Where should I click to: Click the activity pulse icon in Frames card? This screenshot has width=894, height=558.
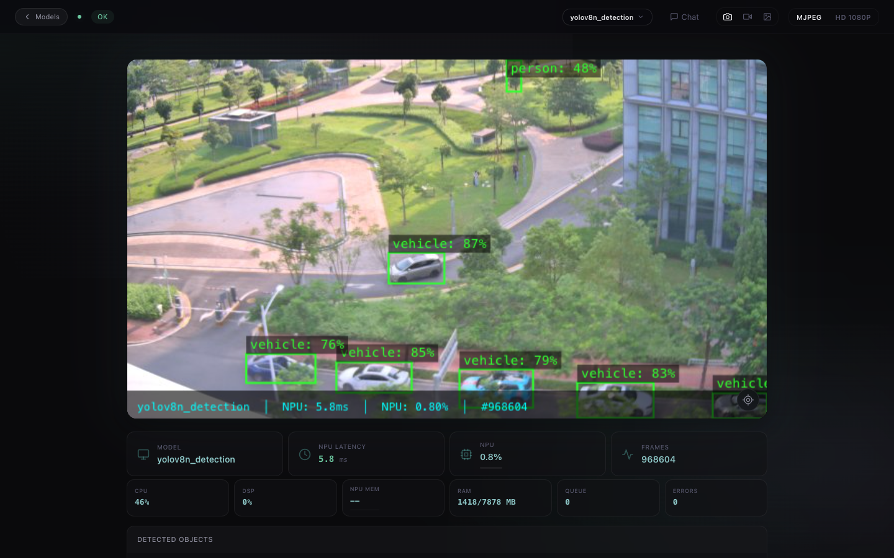click(628, 454)
